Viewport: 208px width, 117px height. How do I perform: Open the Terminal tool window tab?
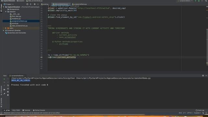tap(26, 110)
